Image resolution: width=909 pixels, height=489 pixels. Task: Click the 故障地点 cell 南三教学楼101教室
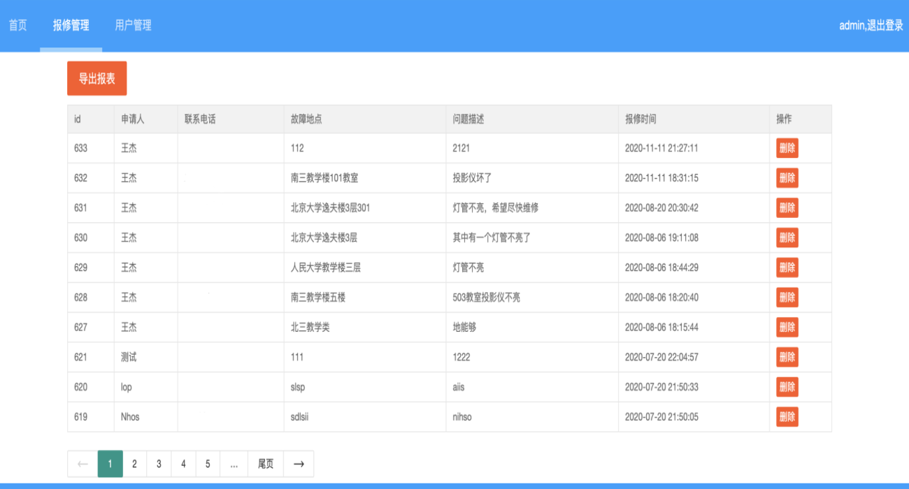click(324, 178)
